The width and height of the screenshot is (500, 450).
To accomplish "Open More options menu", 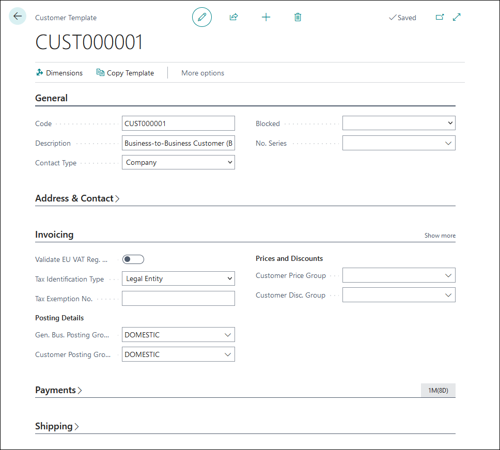I will point(202,73).
